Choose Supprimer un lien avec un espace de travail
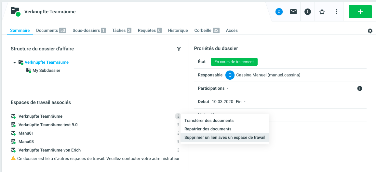 225,138
